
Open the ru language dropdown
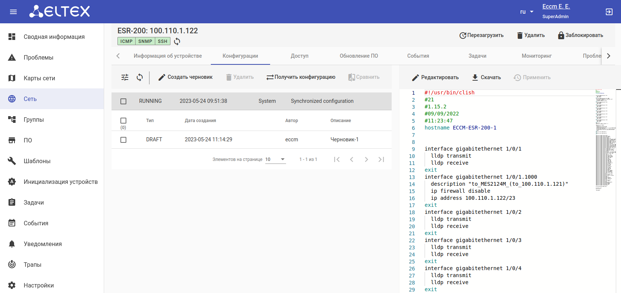[527, 12]
